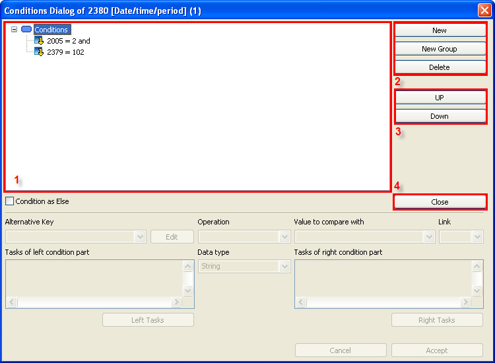The image size is (495, 363).
Task: Select the '2005 = 2 and' condition
Action: coord(68,41)
